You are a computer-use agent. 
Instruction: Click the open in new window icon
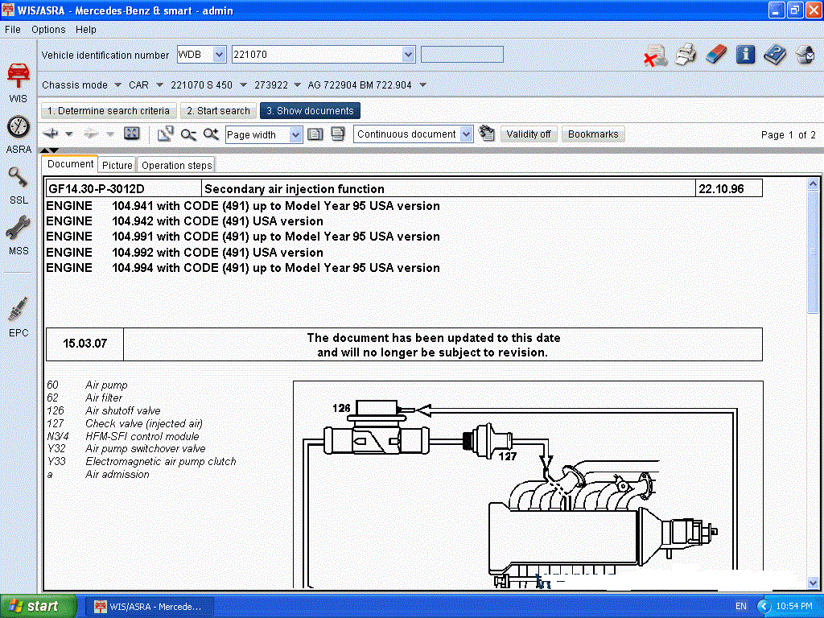166,134
